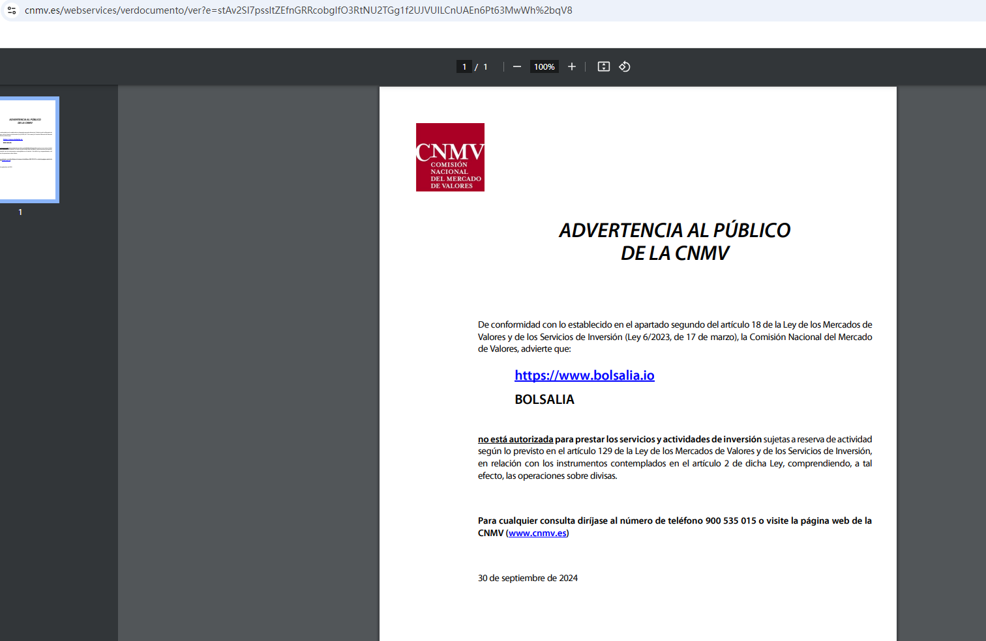Select the page 1 thumbnail in sidebar
This screenshot has height=641, width=986.
coord(29,149)
